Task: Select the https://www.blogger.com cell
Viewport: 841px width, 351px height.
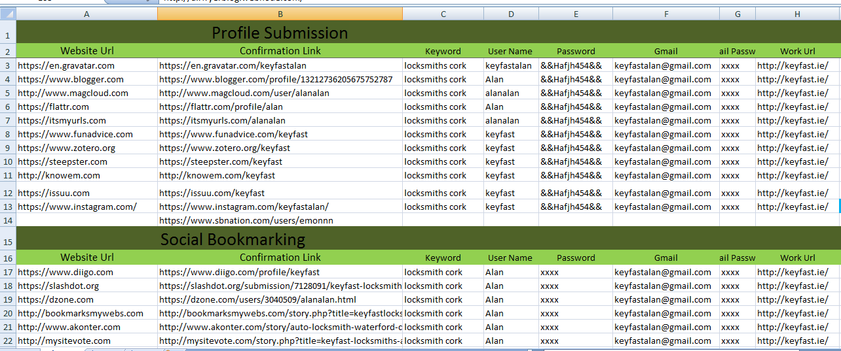Action: click(87, 79)
